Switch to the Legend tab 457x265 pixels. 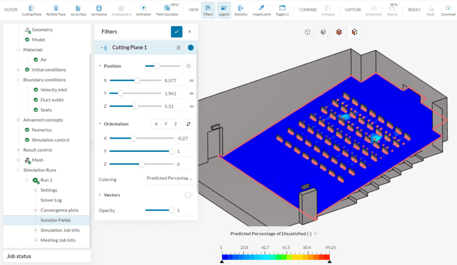(224, 9)
